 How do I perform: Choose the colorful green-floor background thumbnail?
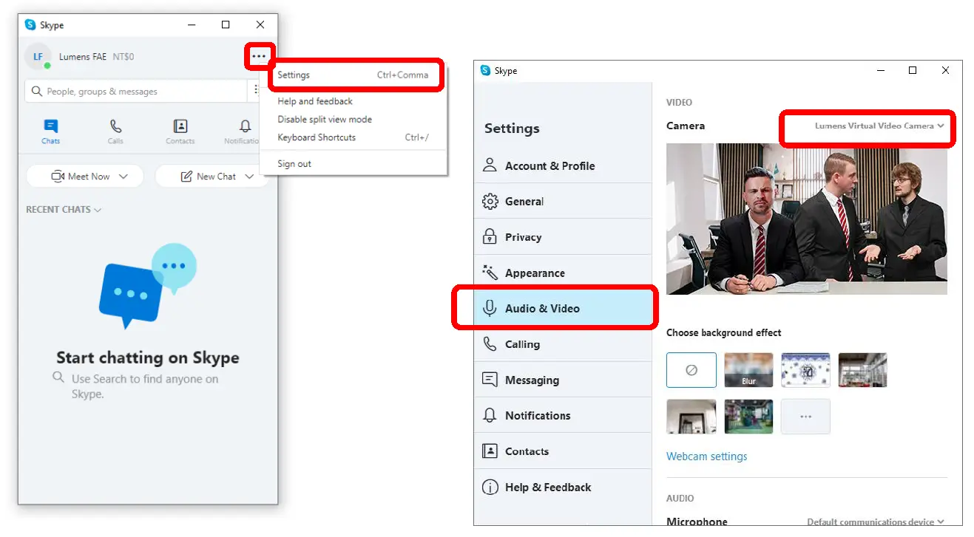tap(748, 417)
